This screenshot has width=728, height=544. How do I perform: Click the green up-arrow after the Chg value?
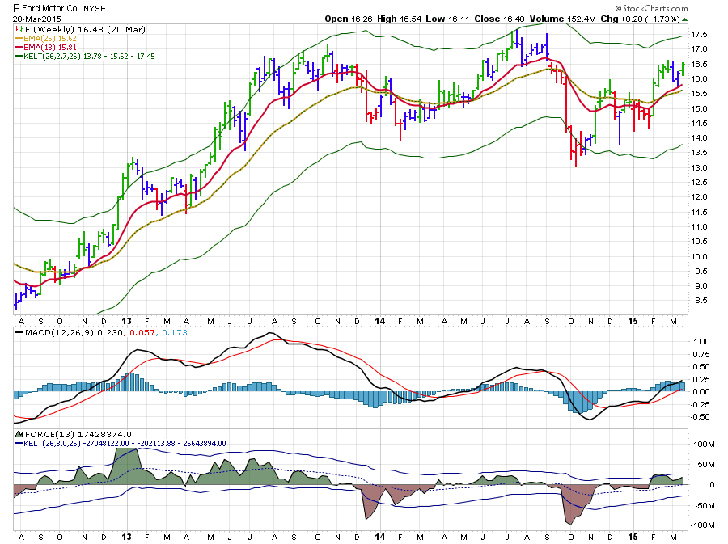[685, 19]
